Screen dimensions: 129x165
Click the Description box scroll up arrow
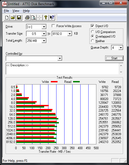[x=121, y=65]
